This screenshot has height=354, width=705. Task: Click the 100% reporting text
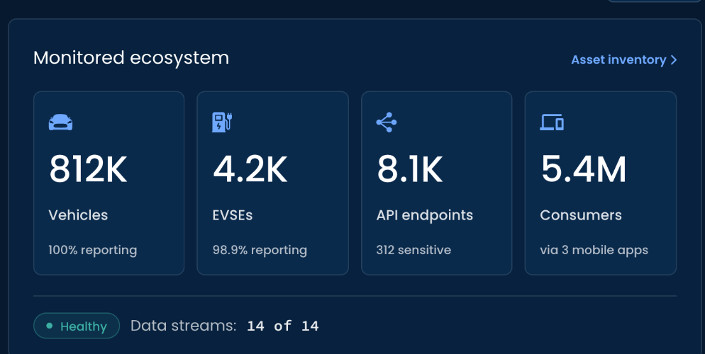click(93, 250)
